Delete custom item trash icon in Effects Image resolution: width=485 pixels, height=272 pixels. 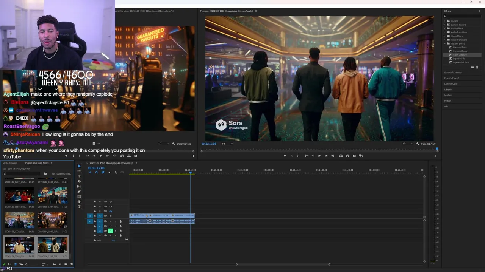[477, 67]
